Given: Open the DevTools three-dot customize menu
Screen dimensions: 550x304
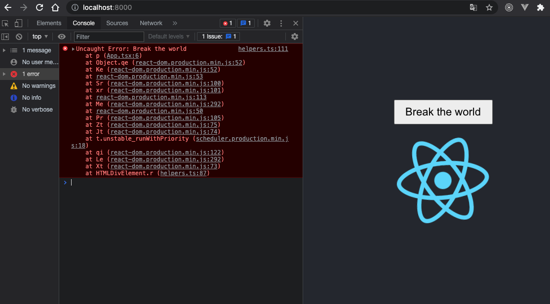Looking at the screenshot, I should 281,23.
